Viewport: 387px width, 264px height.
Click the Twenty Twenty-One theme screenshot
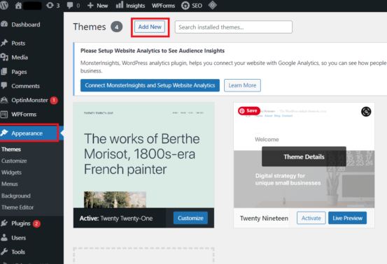[143, 155]
